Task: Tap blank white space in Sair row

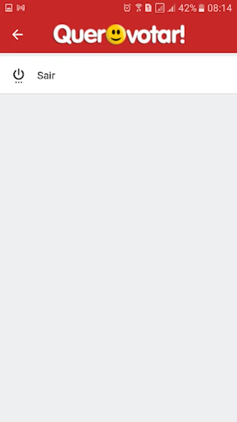Action: (145, 75)
